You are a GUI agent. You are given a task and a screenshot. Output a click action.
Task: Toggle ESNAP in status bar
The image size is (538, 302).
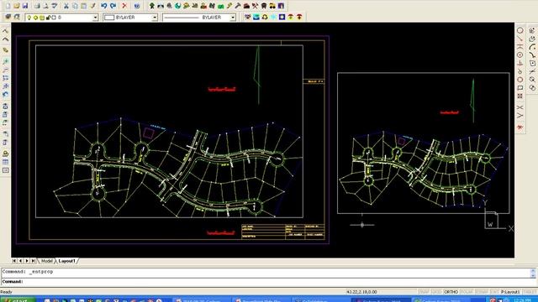click(x=482, y=292)
